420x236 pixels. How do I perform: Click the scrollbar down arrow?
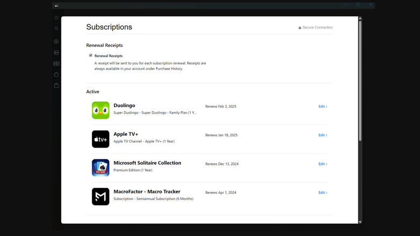coord(360,221)
